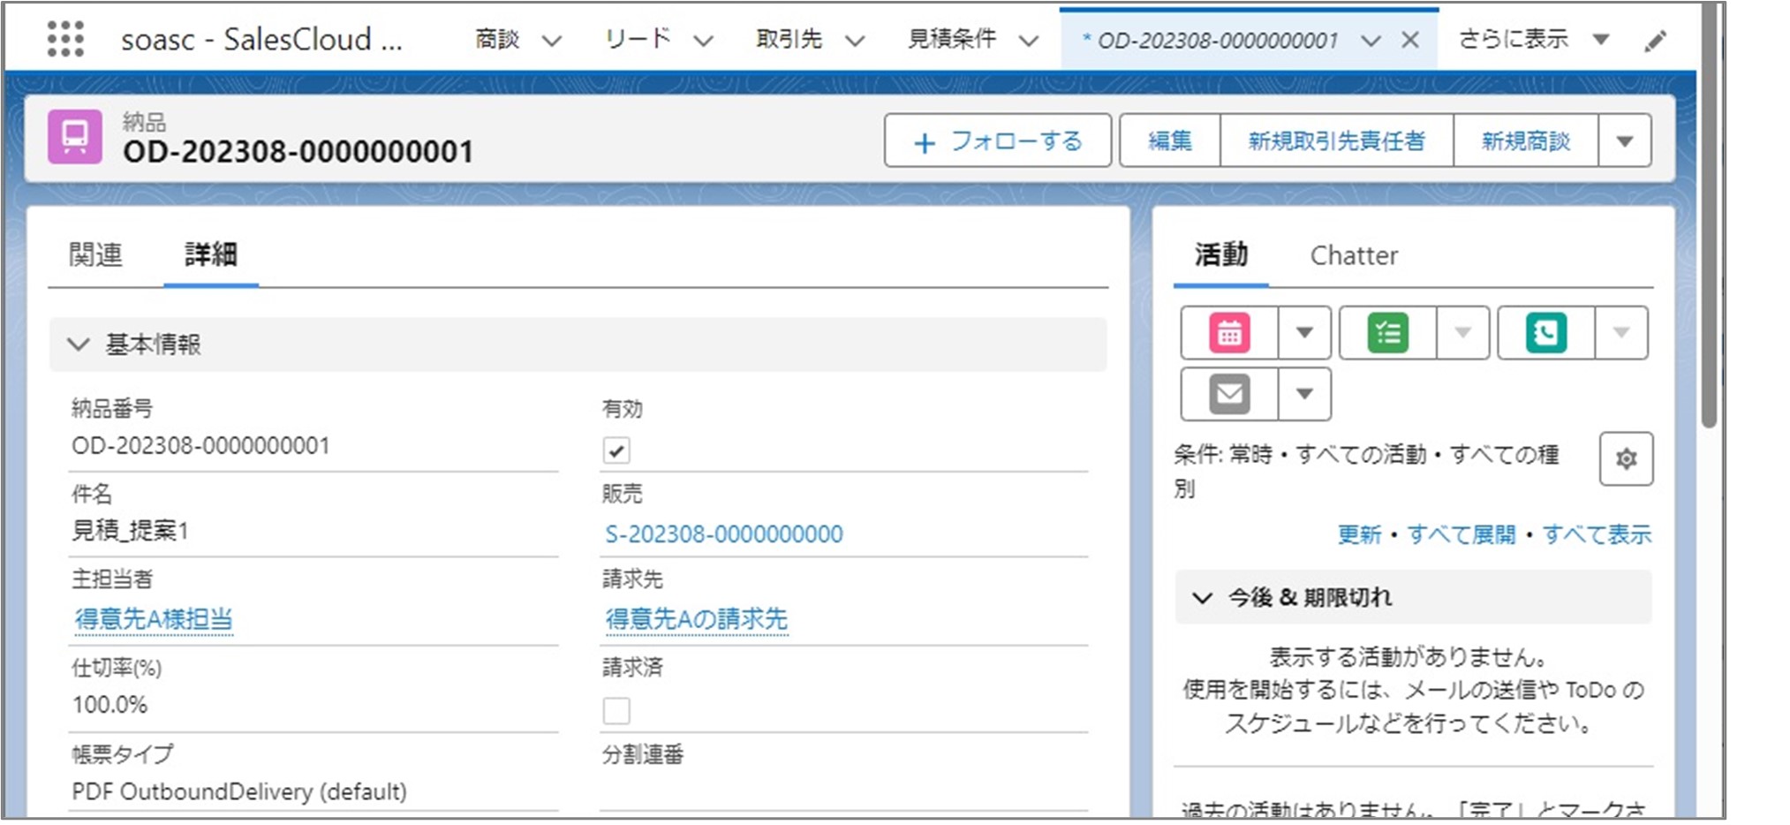Open the OD-202308-0000000001 tab dropdown chevron

click(1371, 41)
